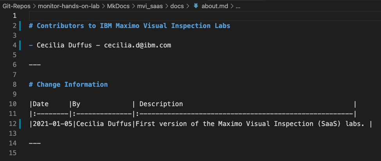Click the about.md breadcrumb file name
This screenshot has width=381, height=161.
coord(215,6)
